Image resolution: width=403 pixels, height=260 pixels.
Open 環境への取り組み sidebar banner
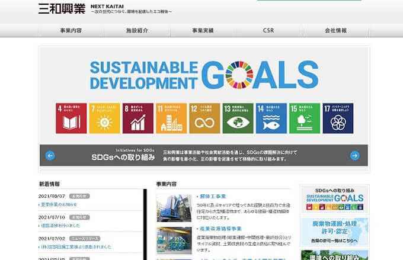point(335,255)
